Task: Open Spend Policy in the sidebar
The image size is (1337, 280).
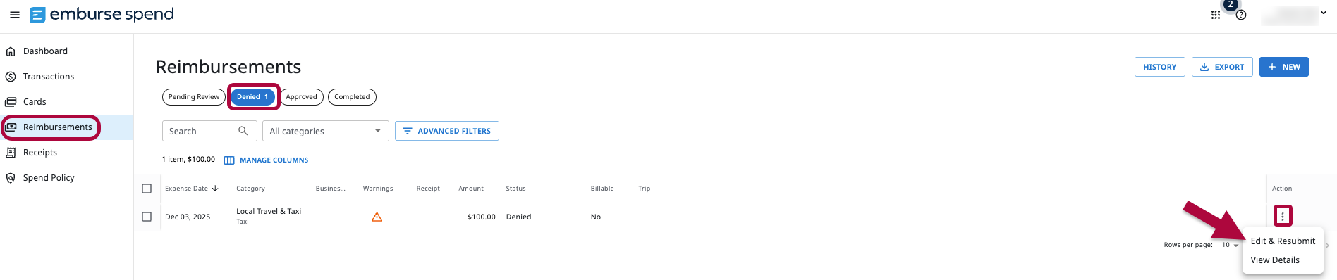Action: coord(48,178)
